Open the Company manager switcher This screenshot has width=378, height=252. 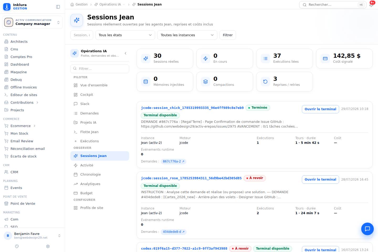click(33, 22)
